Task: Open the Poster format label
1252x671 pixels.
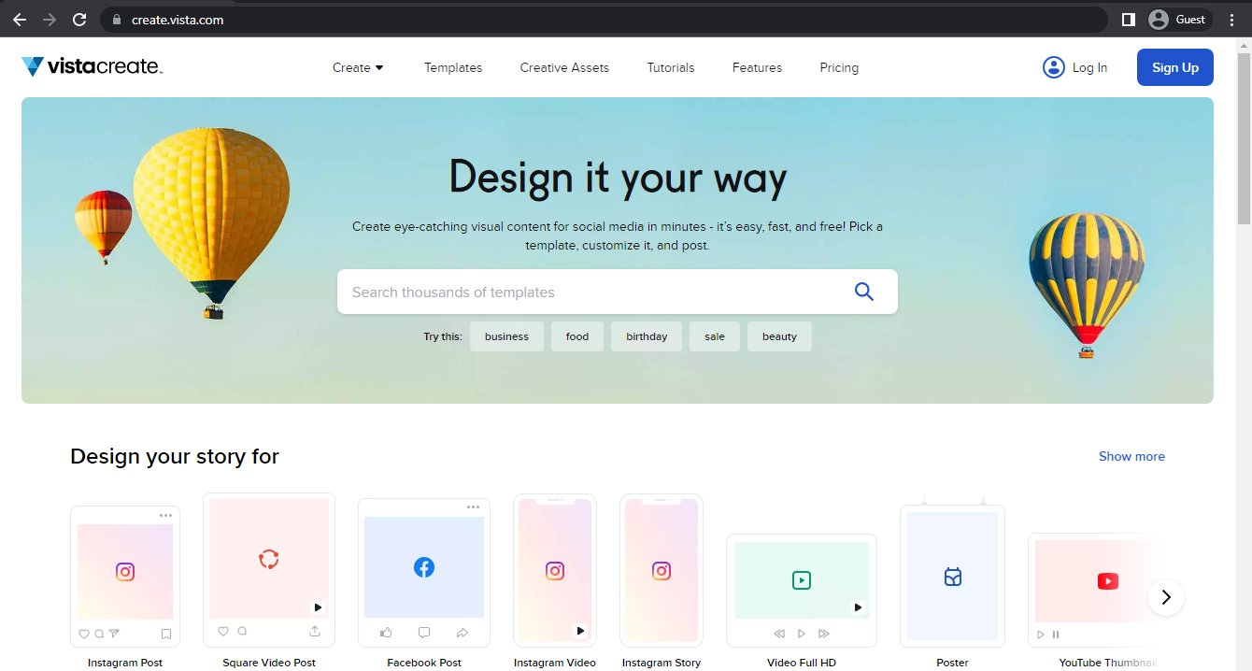Action: [x=952, y=663]
